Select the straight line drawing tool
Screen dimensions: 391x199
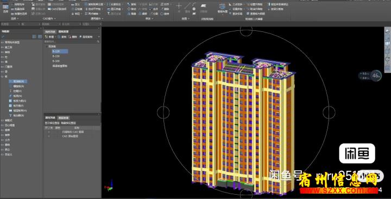pyautogui.click(x=187, y=6)
